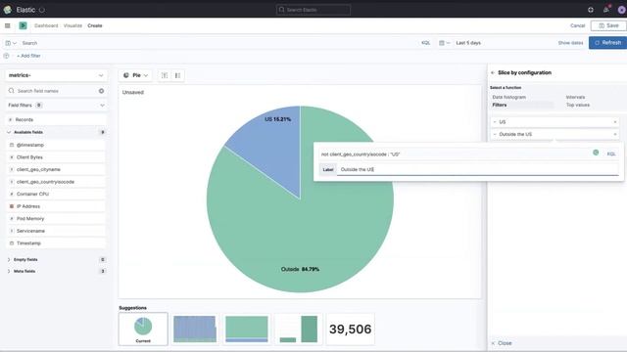The width and height of the screenshot is (627, 352).
Task: Click the Refresh button
Action: (x=607, y=43)
